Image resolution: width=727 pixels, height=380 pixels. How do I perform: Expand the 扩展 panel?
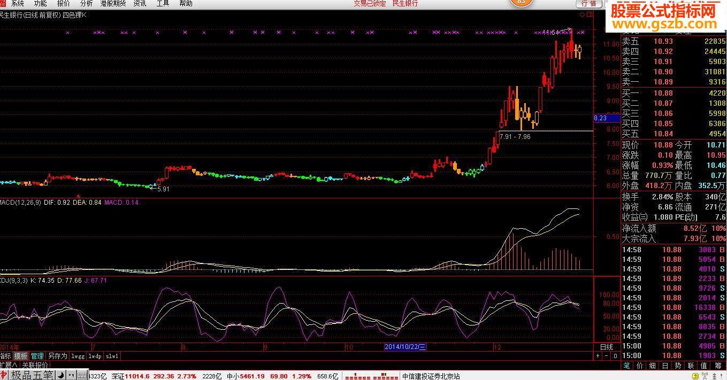9,365
